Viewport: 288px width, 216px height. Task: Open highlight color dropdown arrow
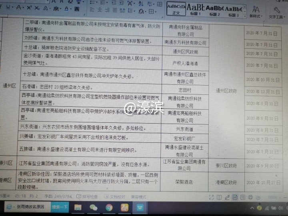pos(60,9)
